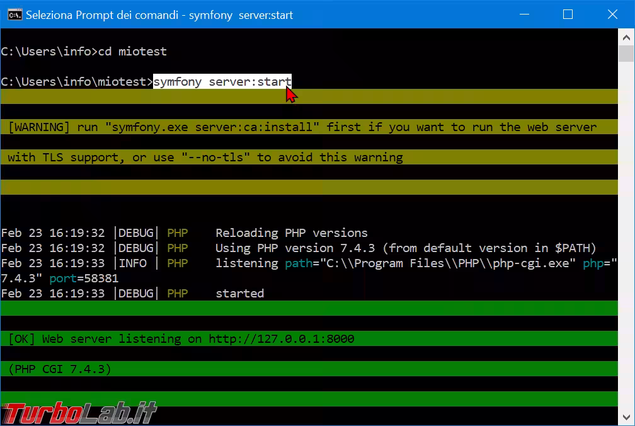Image resolution: width=635 pixels, height=426 pixels.
Task: Minimize the Prompt dei comandi window
Action: point(523,14)
